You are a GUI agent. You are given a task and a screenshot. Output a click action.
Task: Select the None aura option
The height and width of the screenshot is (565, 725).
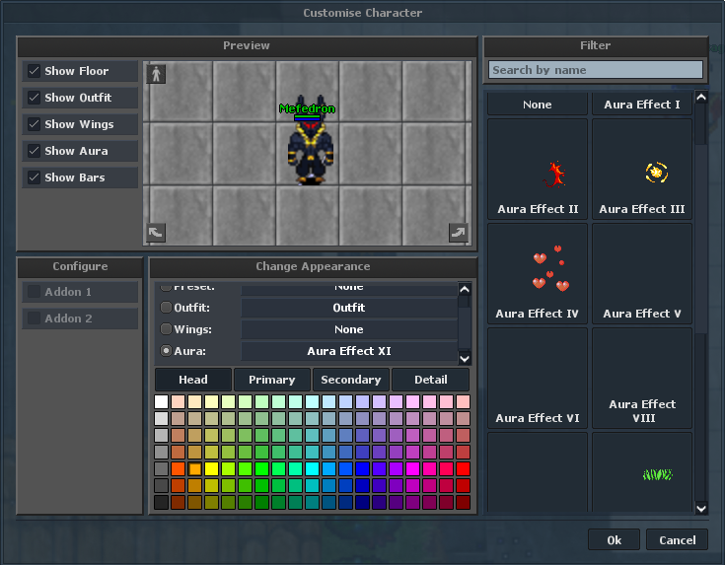[538, 105]
